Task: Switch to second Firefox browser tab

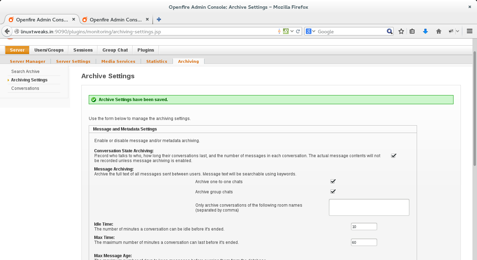Action: pos(116,20)
